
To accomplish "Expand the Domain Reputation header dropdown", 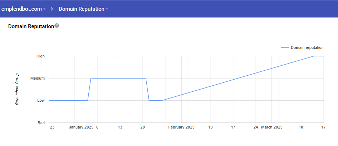I will tap(83, 9).
